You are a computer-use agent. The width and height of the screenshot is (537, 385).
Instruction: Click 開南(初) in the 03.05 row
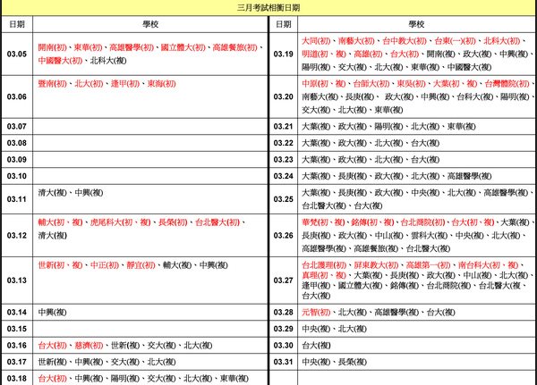pos(53,47)
